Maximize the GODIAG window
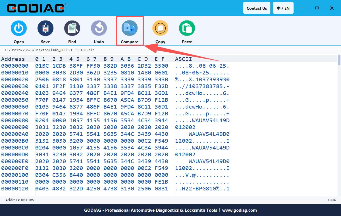The image size is (341, 216). pyautogui.click(x=317, y=8)
